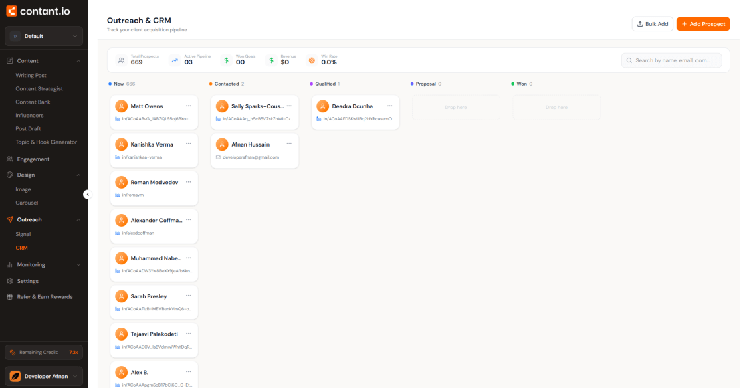Open the three-dot menu on Tejasvi Palakodeti card
The image size is (749, 388).
tap(188, 334)
